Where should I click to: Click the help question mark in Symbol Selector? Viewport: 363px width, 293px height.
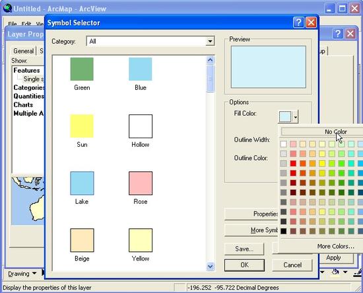tap(298, 22)
